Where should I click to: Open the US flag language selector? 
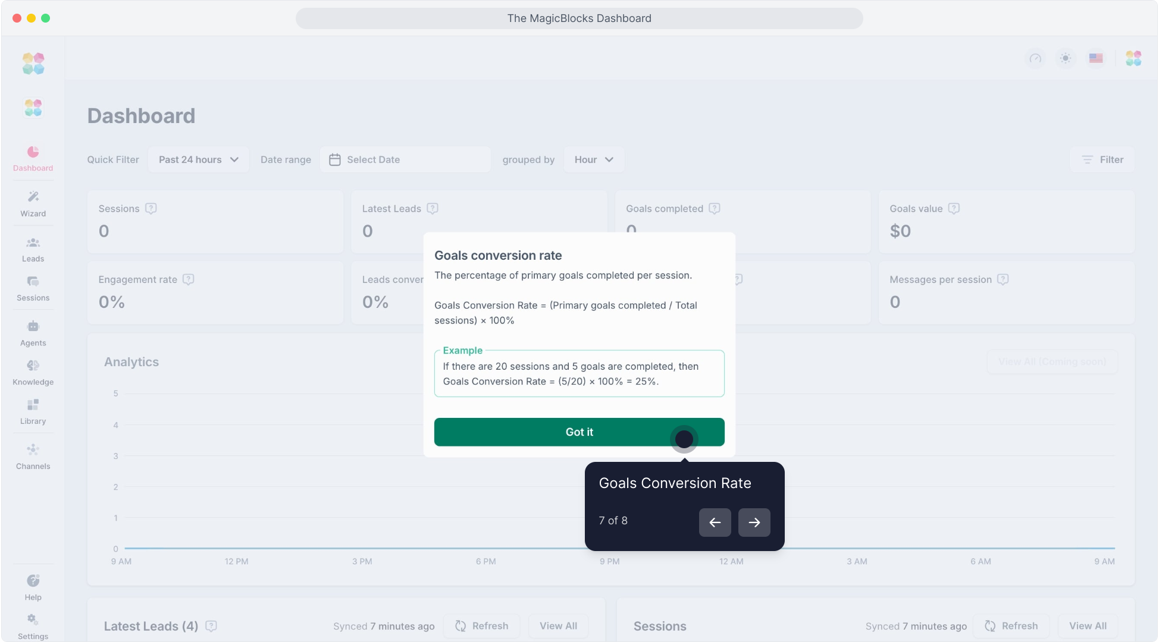point(1096,58)
